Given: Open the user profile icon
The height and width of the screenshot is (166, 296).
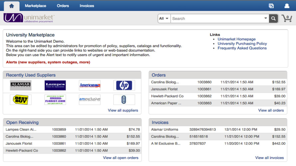Looking at the screenshot, I should [287, 6].
